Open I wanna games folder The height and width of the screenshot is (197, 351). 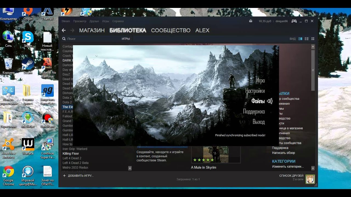point(28,94)
